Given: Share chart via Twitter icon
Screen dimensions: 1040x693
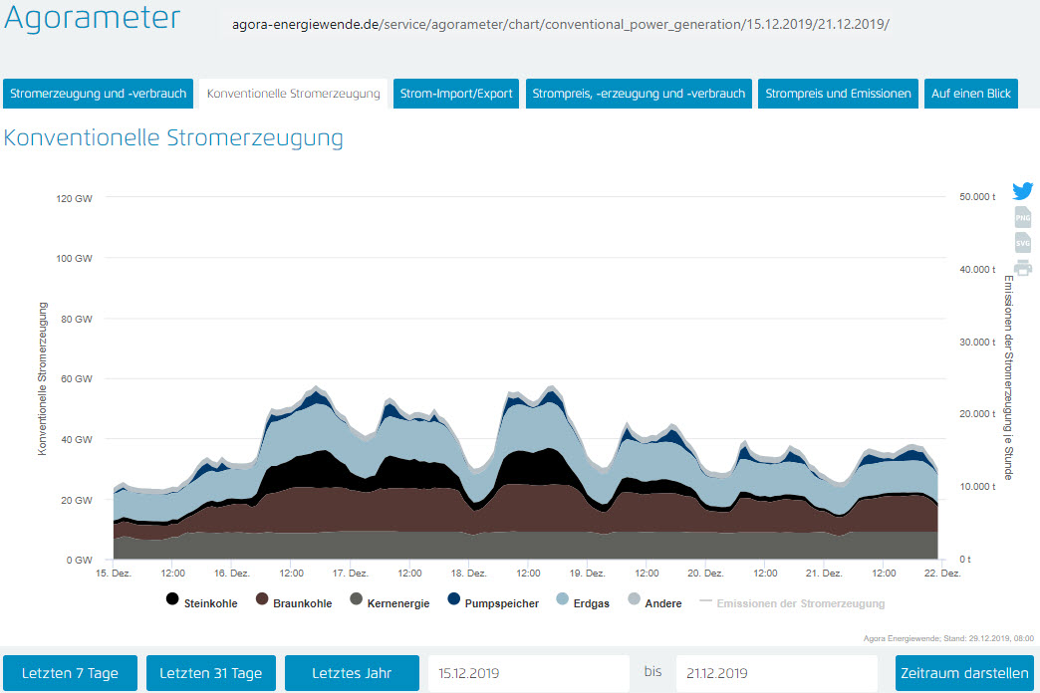Looking at the screenshot, I should (1022, 191).
